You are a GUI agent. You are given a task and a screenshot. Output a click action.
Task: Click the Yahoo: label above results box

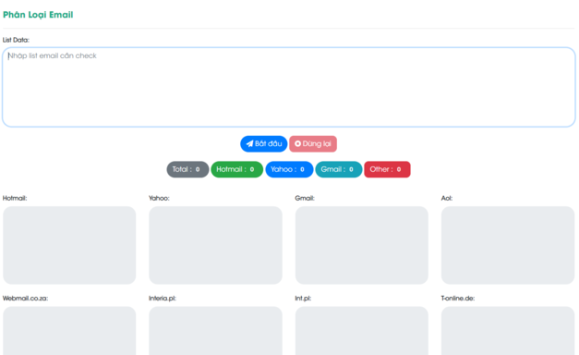[159, 198]
